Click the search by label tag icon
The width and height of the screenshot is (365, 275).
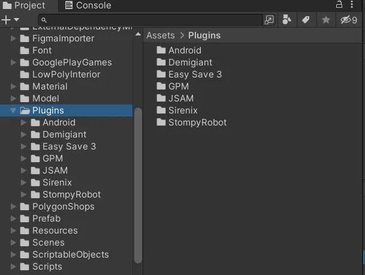[306, 20]
